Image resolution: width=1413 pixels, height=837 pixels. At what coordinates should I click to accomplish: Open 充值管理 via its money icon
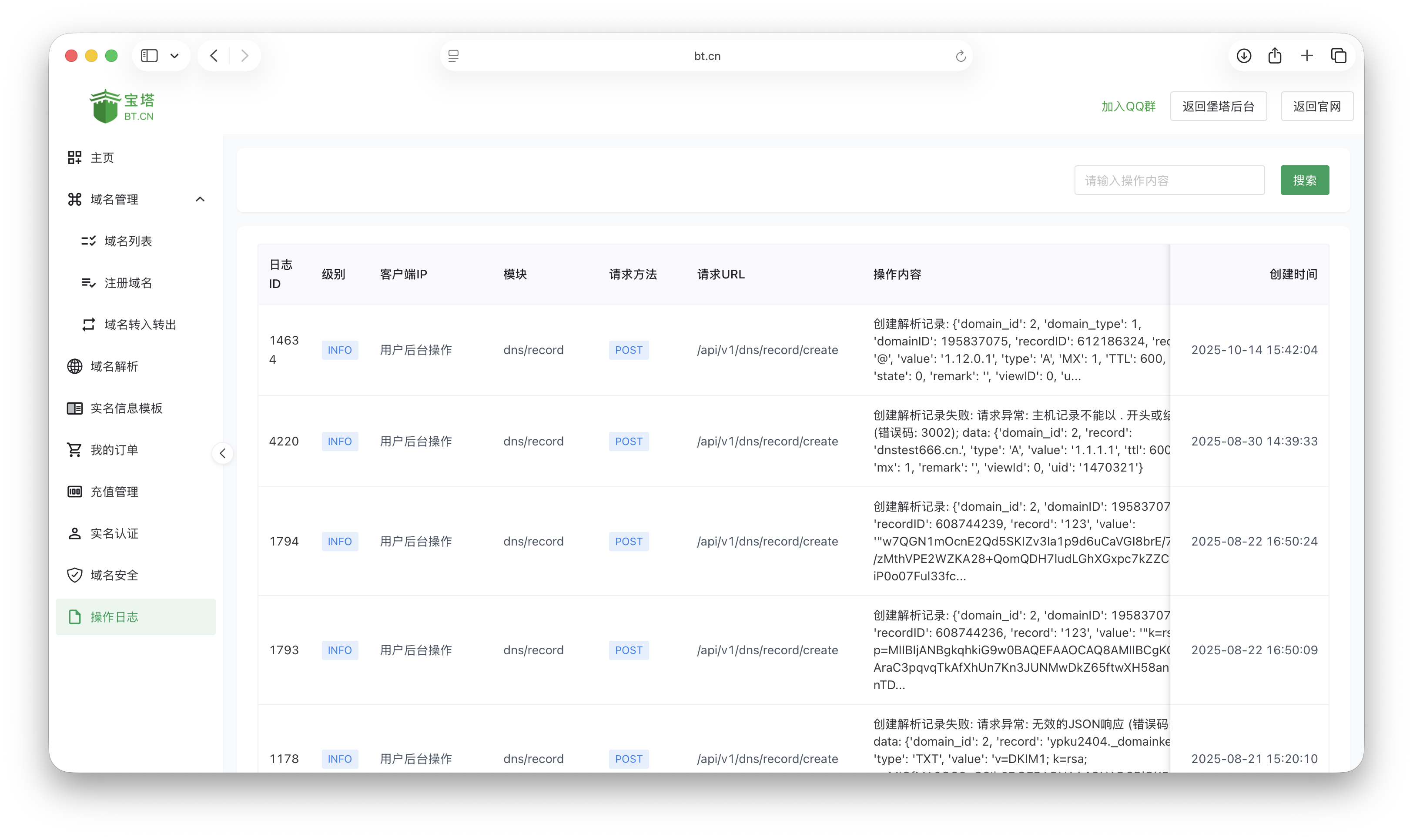[74, 492]
